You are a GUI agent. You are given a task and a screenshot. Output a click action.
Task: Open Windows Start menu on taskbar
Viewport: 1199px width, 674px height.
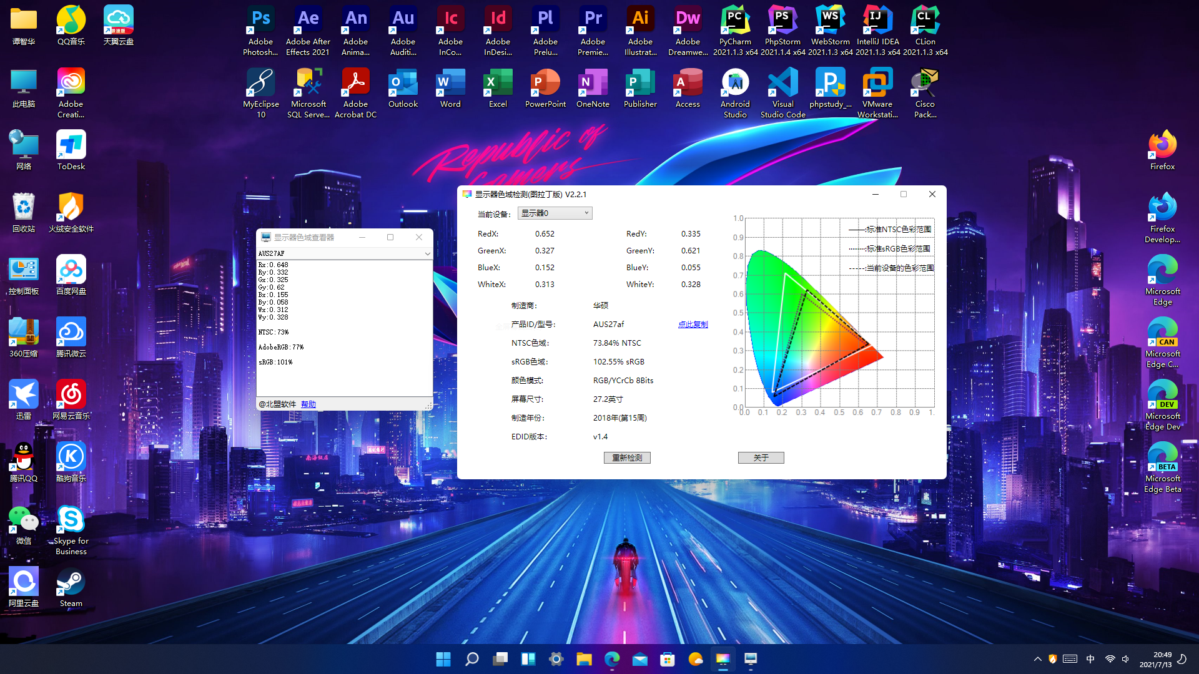click(443, 659)
